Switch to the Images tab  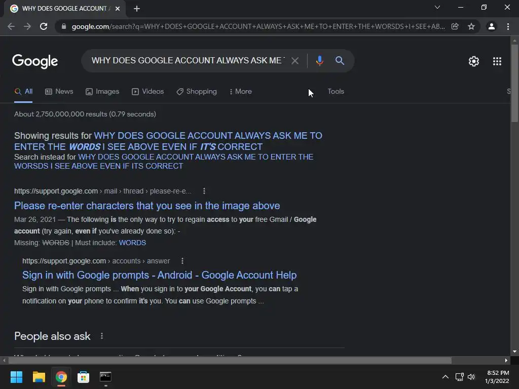[x=102, y=92]
